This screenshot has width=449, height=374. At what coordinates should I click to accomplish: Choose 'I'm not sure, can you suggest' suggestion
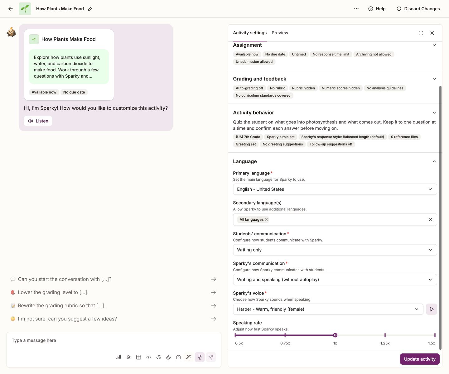[113, 319]
